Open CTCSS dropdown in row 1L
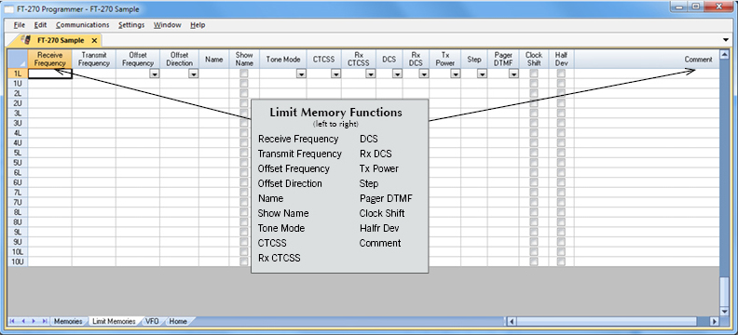This screenshot has height=335, width=738. tap(336, 74)
